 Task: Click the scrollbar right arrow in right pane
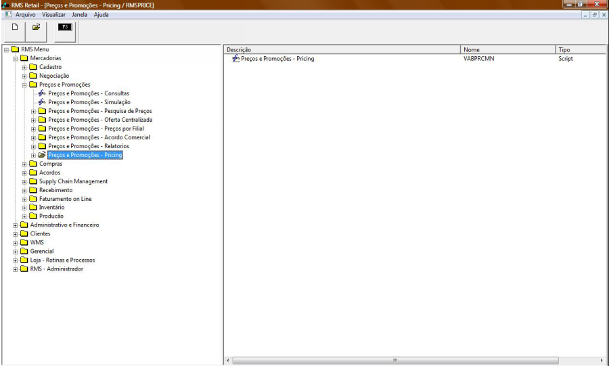[x=602, y=361]
